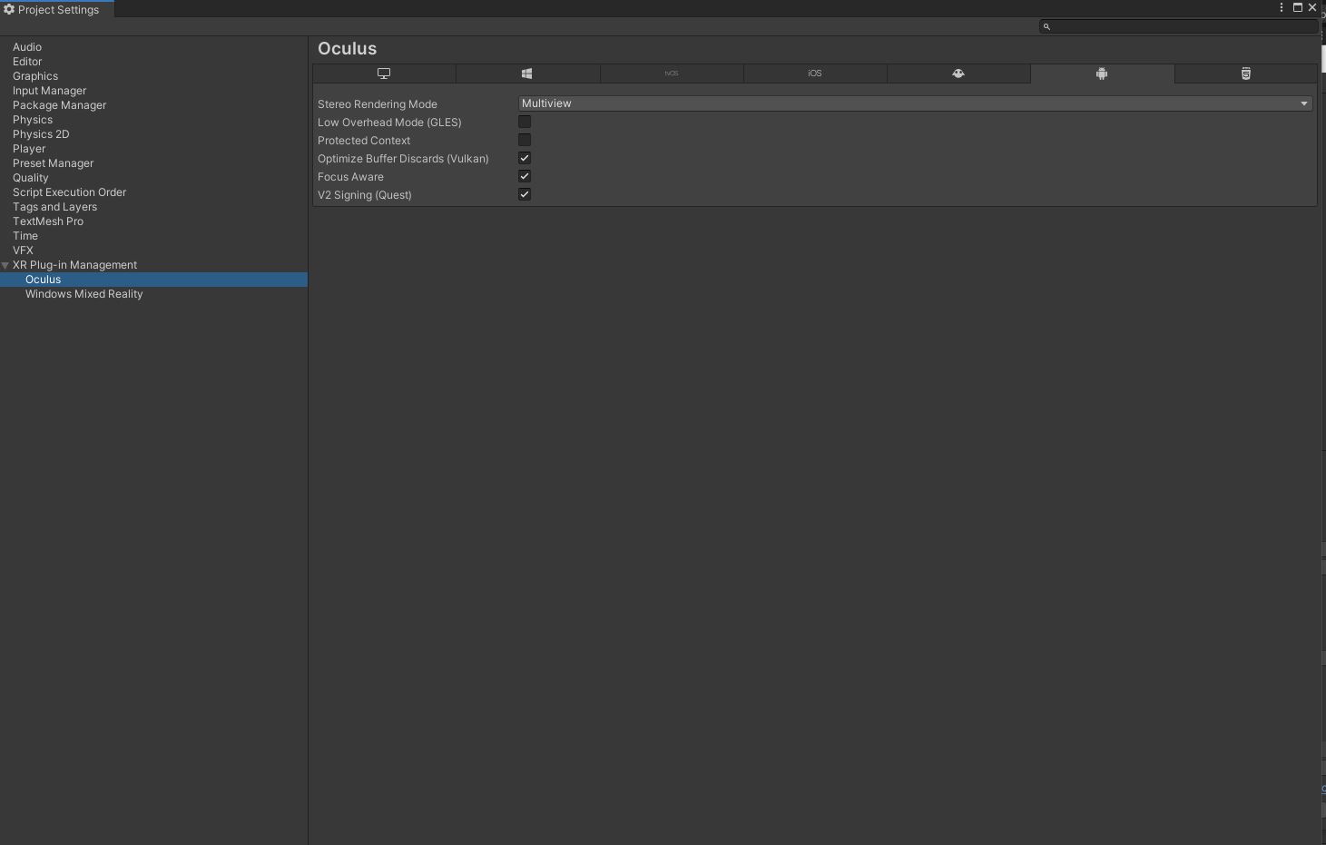Toggle the Protected Context checkbox
Viewport: 1326px width, 845px height.
click(x=525, y=140)
